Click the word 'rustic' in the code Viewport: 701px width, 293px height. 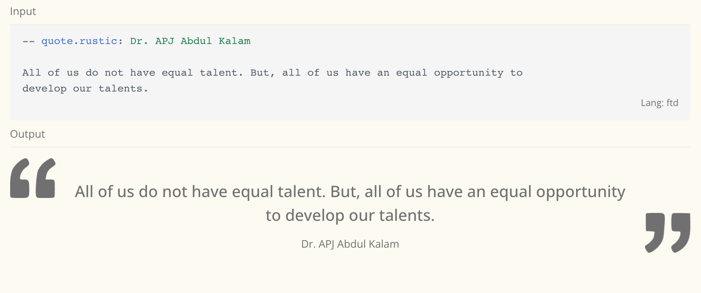(98, 41)
